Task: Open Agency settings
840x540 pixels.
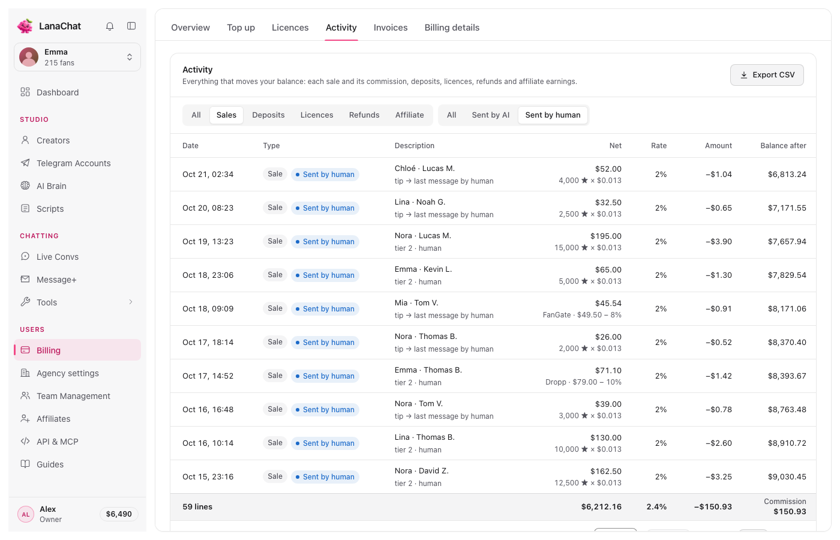Action: pos(77,373)
